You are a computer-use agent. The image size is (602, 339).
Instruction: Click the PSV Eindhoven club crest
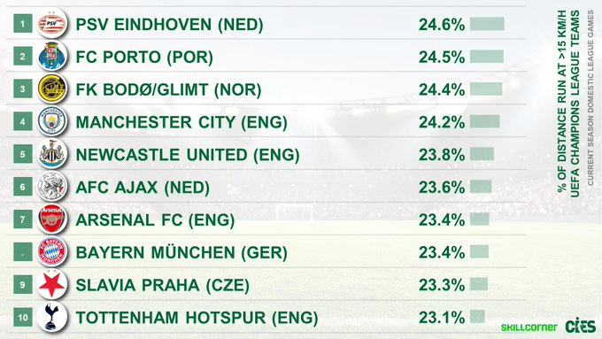[x=52, y=23]
